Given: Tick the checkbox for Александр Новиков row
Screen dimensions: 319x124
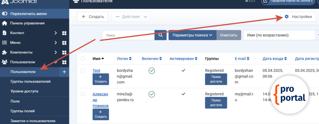Looking at the screenshot, I should tap(83, 94).
